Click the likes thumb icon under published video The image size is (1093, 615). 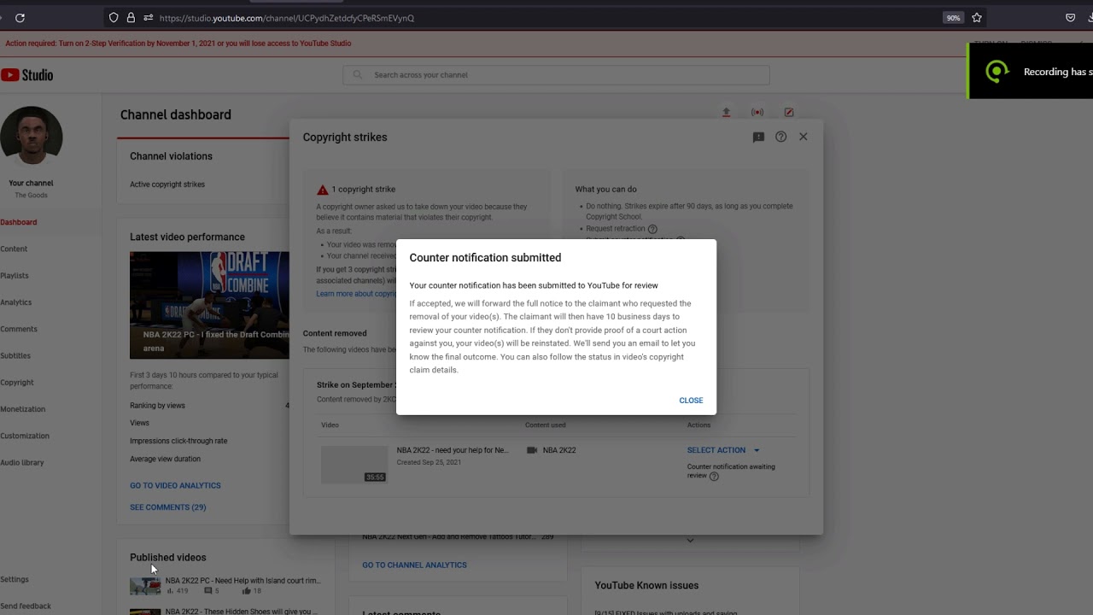(247, 590)
